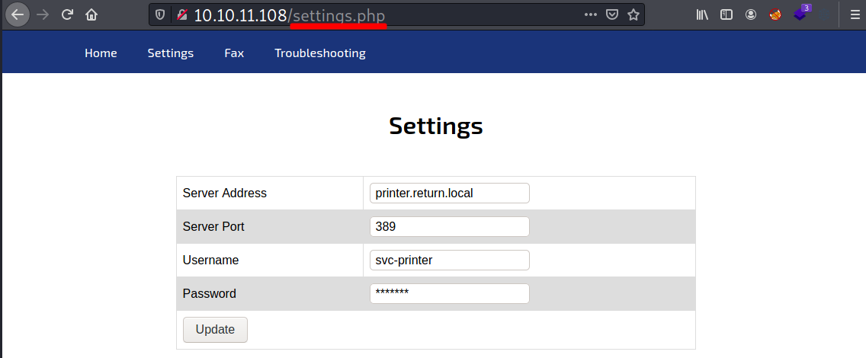Open page actions three-dot menu
The height and width of the screenshot is (358, 866).
(591, 14)
